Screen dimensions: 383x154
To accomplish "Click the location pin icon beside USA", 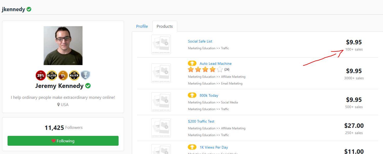I will (x=59, y=105).
